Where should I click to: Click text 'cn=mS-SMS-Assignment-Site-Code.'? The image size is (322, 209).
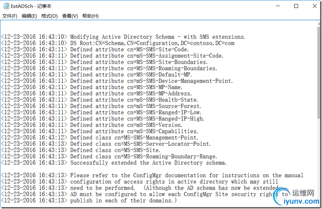pyautogui.click(x=175, y=56)
